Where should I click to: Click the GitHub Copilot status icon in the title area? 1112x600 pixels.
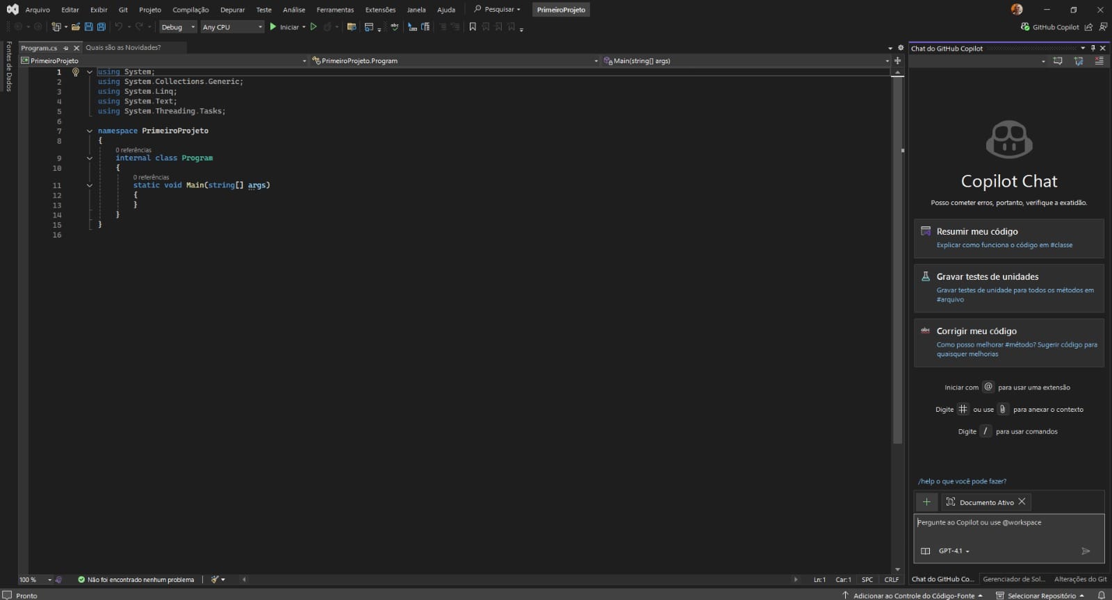click(1025, 27)
